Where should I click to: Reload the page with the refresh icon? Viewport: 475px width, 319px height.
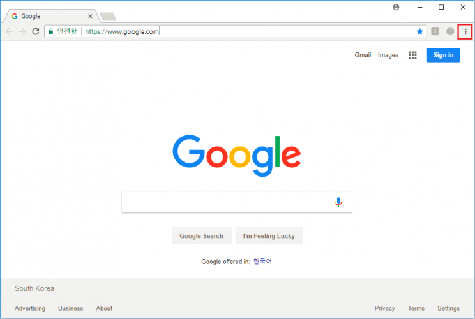pyautogui.click(x=36, y=31)
